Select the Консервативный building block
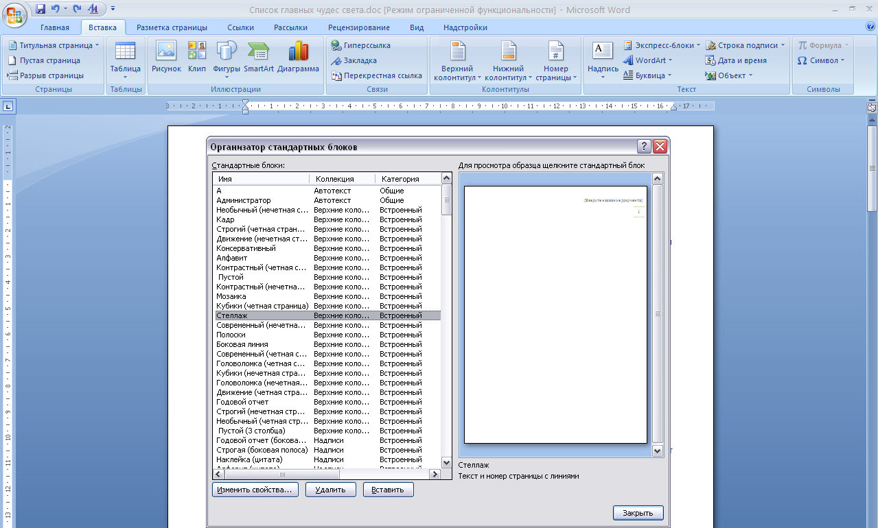 click(327, 248)
